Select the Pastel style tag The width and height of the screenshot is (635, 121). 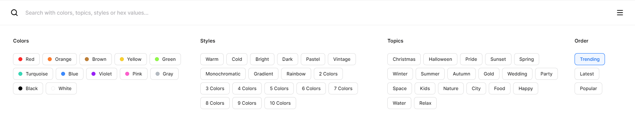[x=313, y=59]
